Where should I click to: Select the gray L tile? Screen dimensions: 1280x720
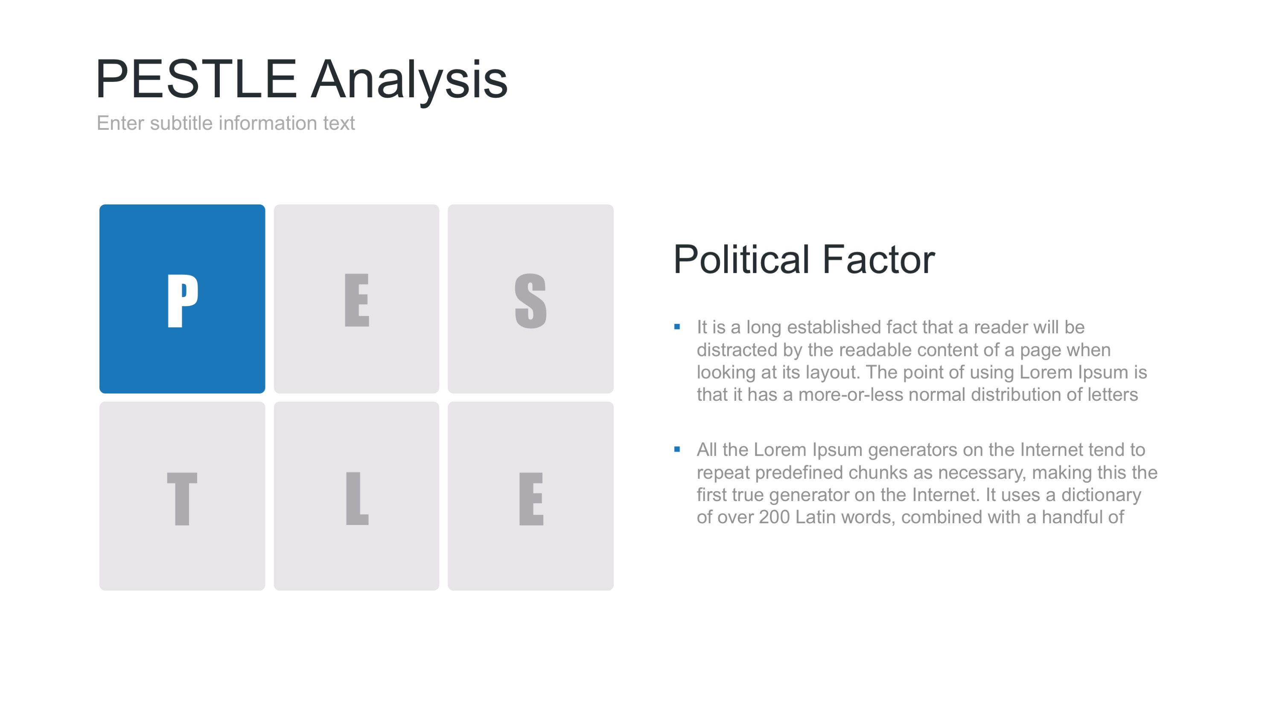point(356,496)
